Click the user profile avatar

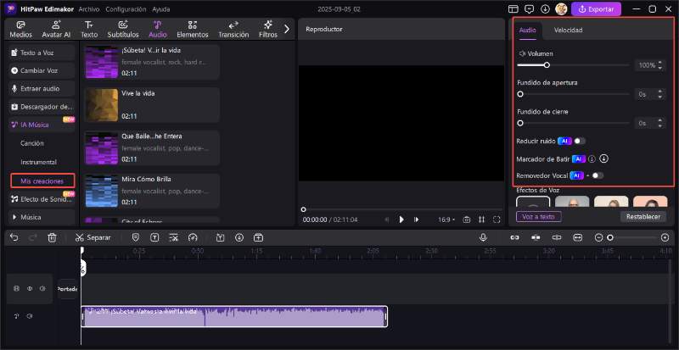click(561, 9)
